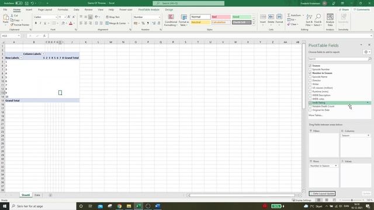Enable Defer Layout Update checkbox
Viewport: 374px width, 210px height.
311,194
